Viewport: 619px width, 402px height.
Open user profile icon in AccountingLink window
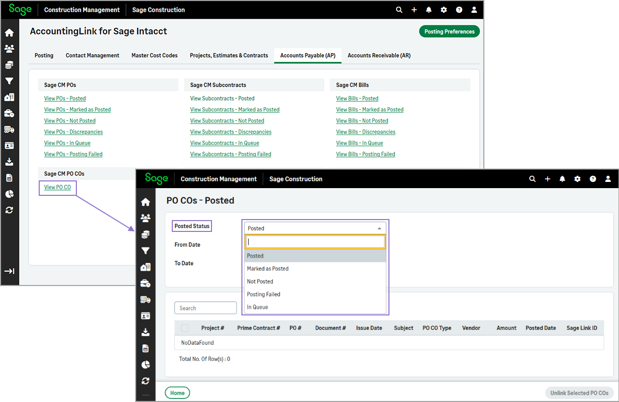(x=474, y=10)
